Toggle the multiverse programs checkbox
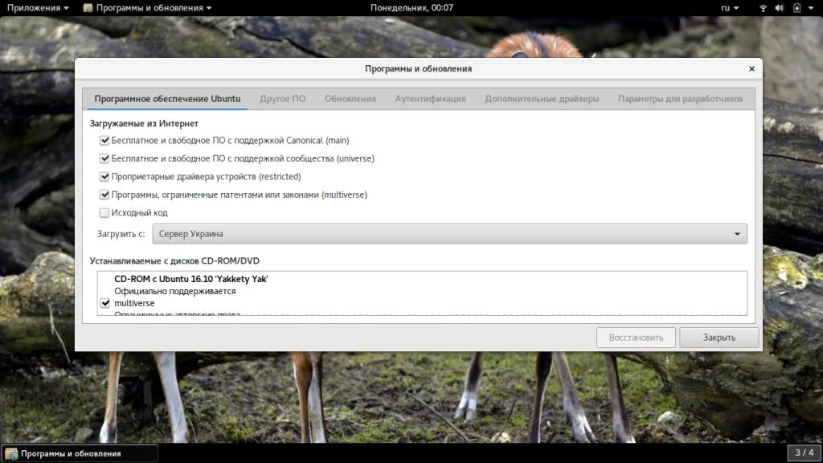 coord(104,195)
